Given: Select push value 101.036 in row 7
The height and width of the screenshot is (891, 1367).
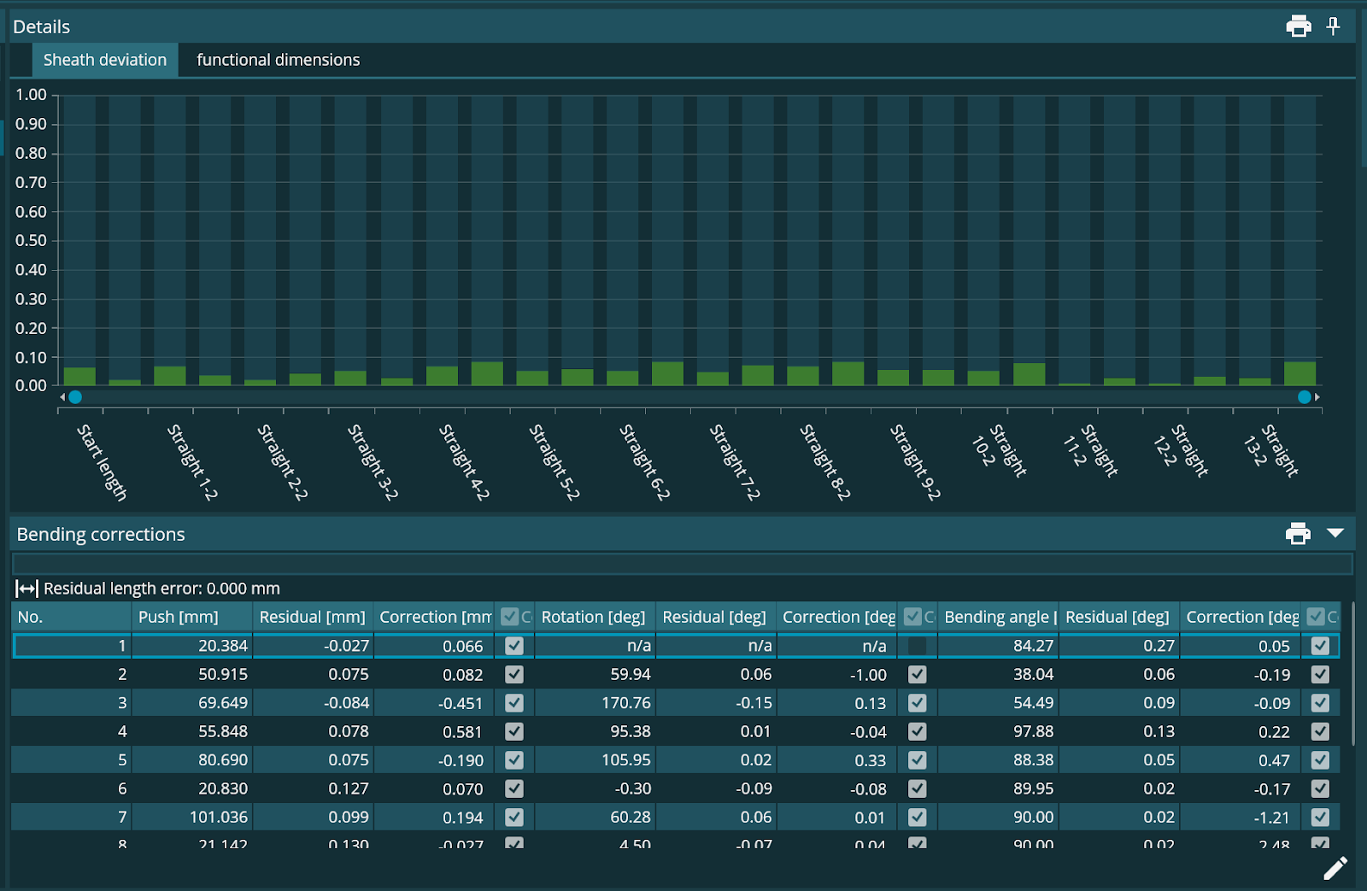Looking at the screenshot, I should [x=192, y=818].
